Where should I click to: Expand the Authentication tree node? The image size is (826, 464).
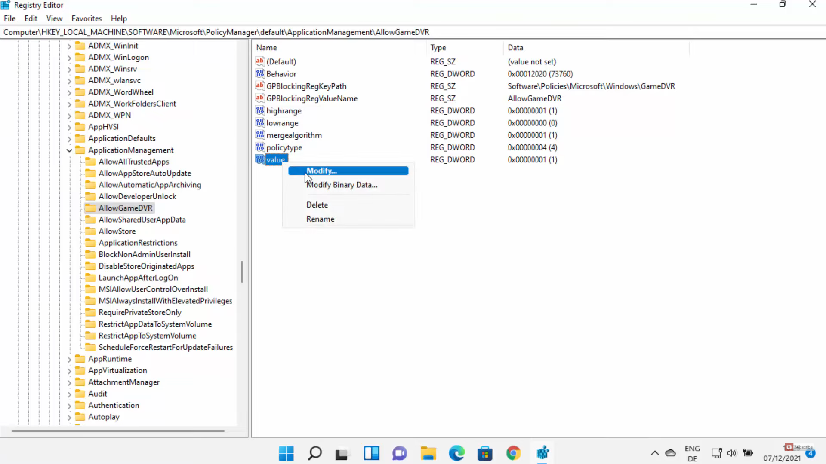coord(69,406)
